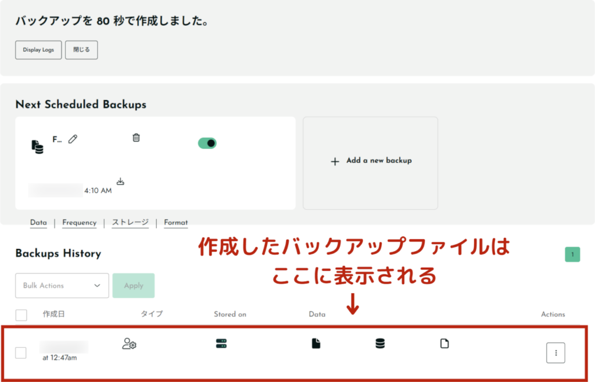Click the trash icon to delete scheduled backup
Screen dimensions: 595x382
pyautogui.click(x=136, y=138)
